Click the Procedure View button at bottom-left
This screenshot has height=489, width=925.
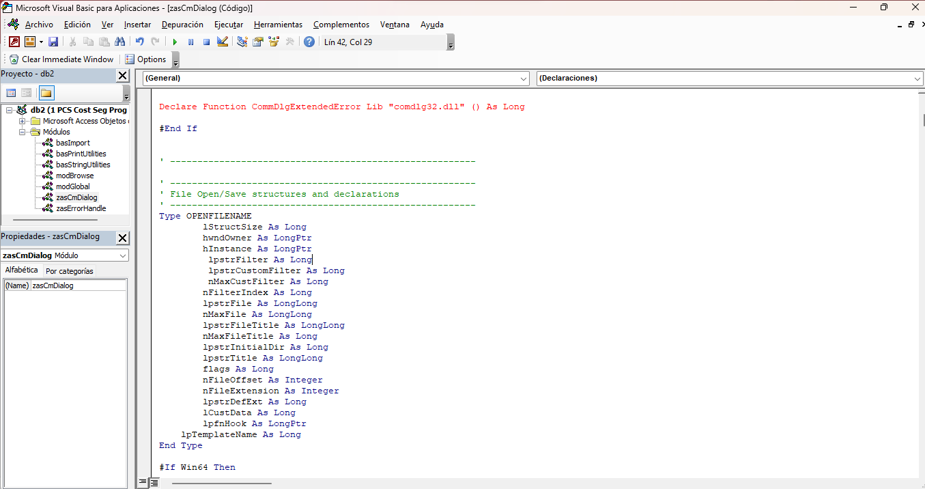coord(143,483)
